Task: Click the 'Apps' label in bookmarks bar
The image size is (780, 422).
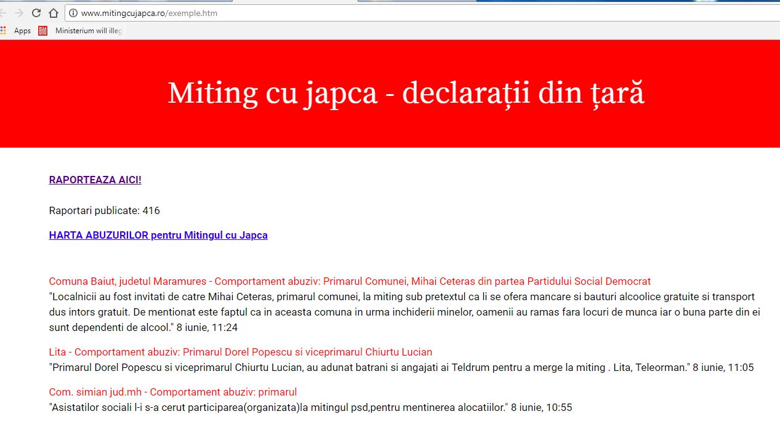Action: pos(22,31)
